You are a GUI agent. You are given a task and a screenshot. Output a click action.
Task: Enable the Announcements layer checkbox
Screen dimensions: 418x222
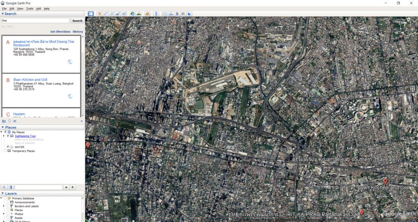pos(8,202)
